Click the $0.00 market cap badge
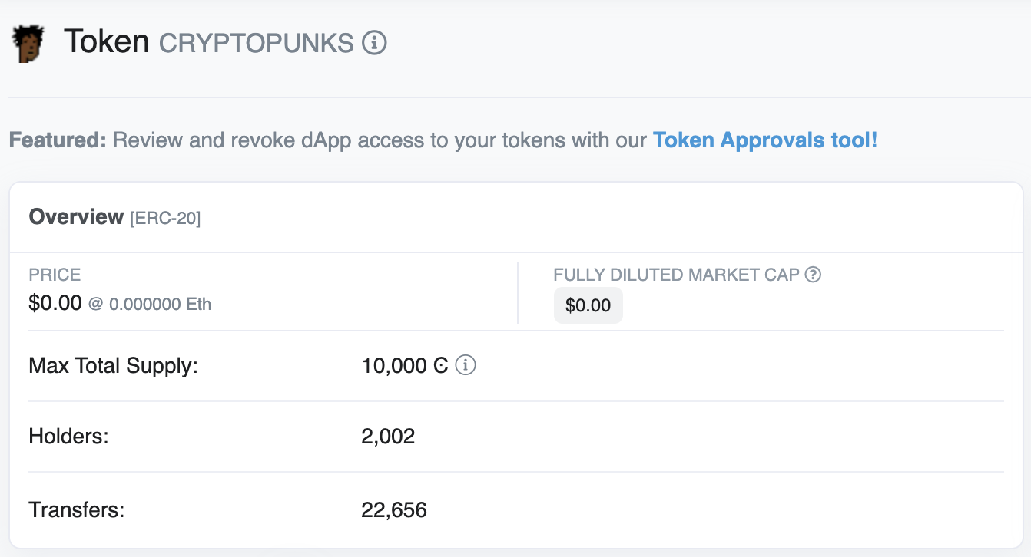The image size is (1031, 557). point(588,305)
